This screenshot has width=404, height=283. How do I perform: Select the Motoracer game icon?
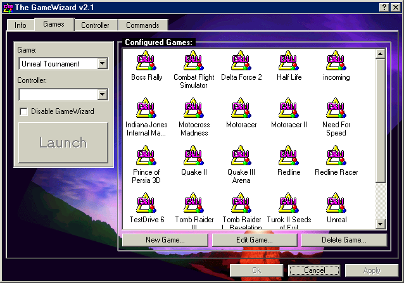click(x=241, y=108)
